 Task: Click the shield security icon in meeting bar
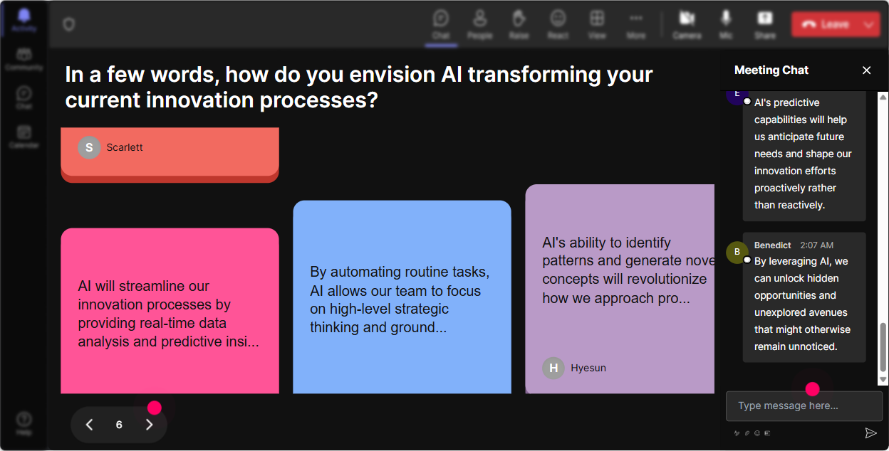68,25
